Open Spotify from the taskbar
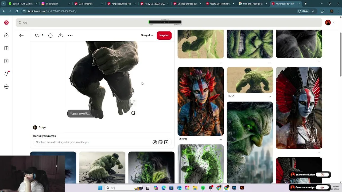This screenshot has width=342, height=192. pyautogui.click(x=203, y=188)
